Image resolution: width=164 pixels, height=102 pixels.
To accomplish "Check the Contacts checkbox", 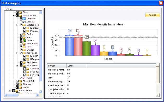I will [x=21, y=22].
